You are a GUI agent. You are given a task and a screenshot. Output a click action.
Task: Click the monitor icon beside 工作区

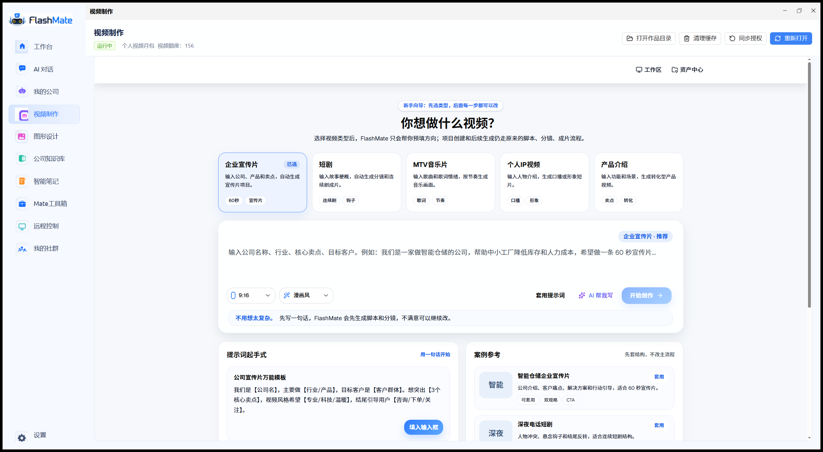click(x=639, y=70)
